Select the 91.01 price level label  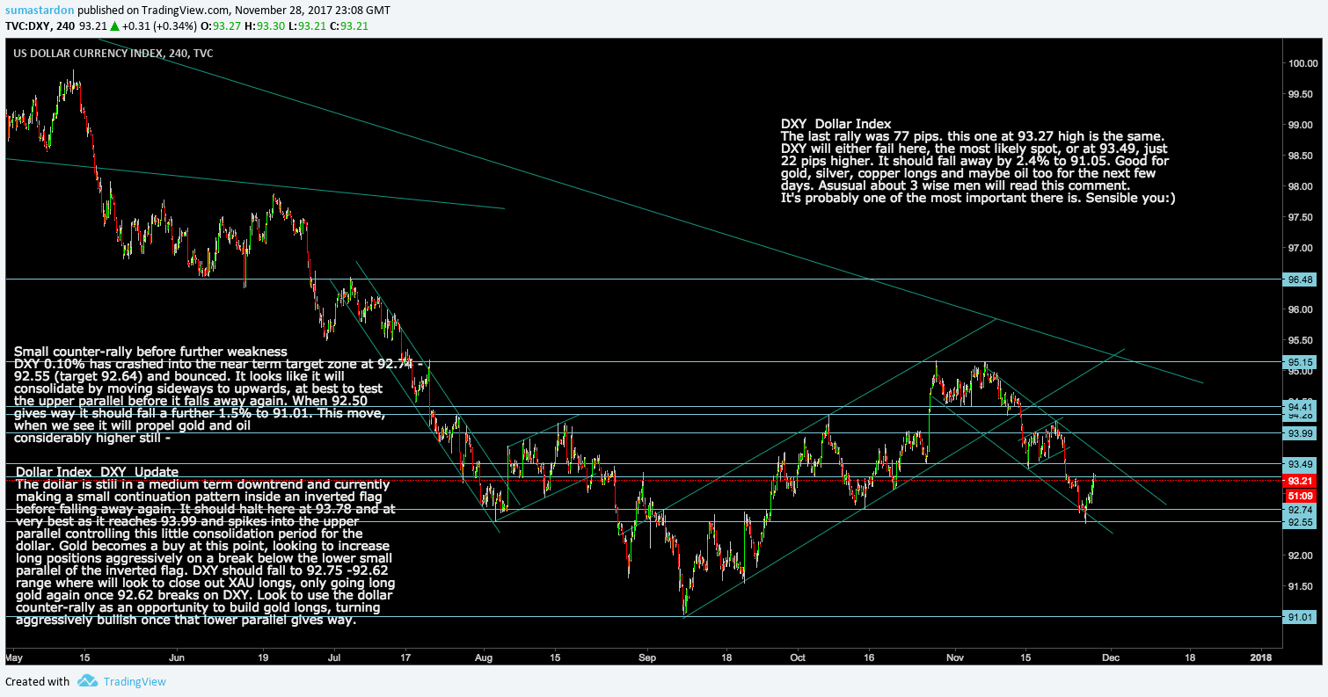1301,617
